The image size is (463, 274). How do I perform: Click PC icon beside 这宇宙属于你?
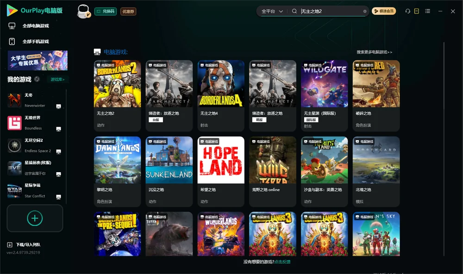(x=58, y=174)
